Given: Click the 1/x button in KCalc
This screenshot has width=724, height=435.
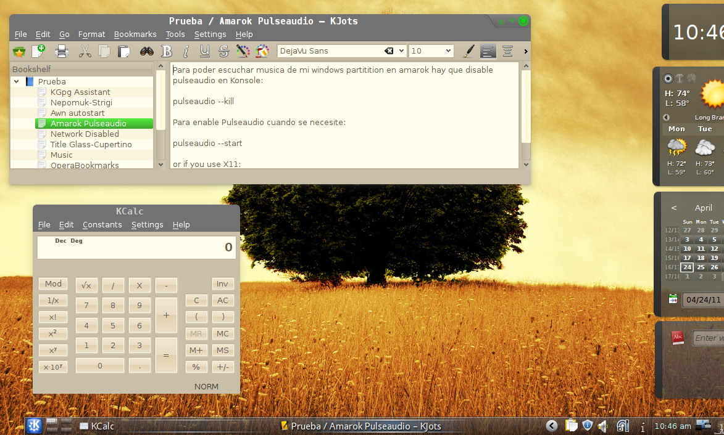Looking at the screenshot, I should pos(53,301).
